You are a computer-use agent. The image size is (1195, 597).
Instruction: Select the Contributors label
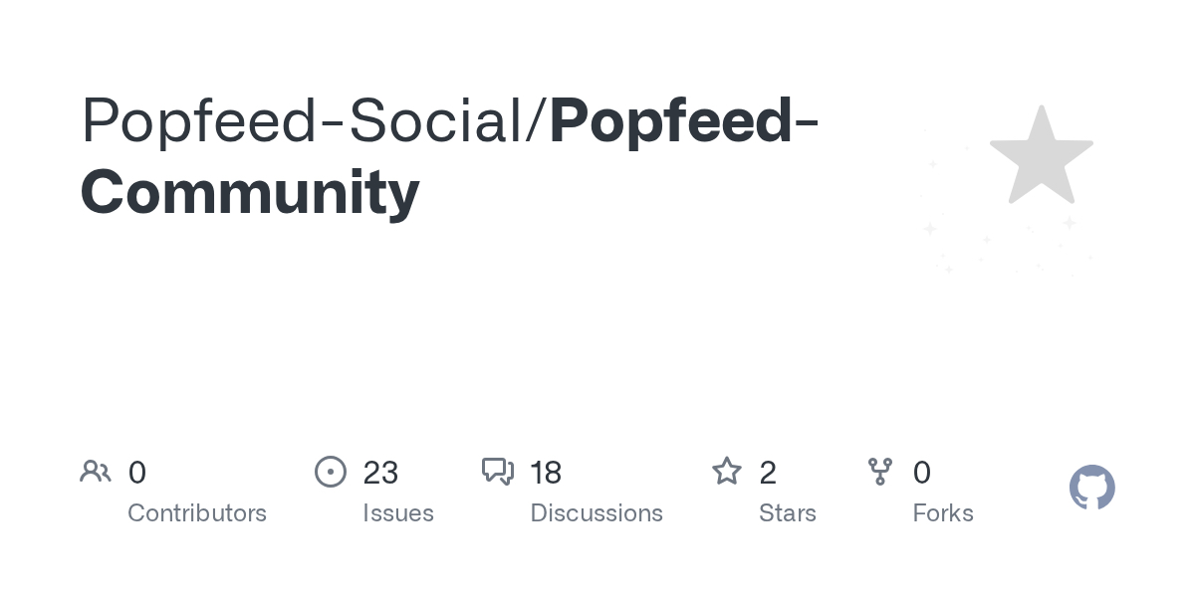(x=197, y=513)
